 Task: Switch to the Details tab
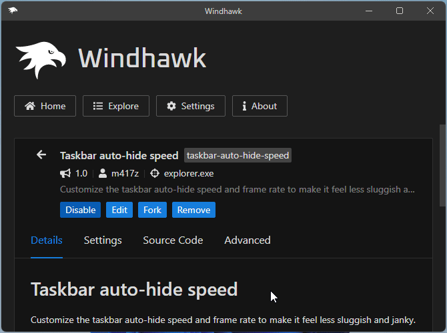point(47,240)
